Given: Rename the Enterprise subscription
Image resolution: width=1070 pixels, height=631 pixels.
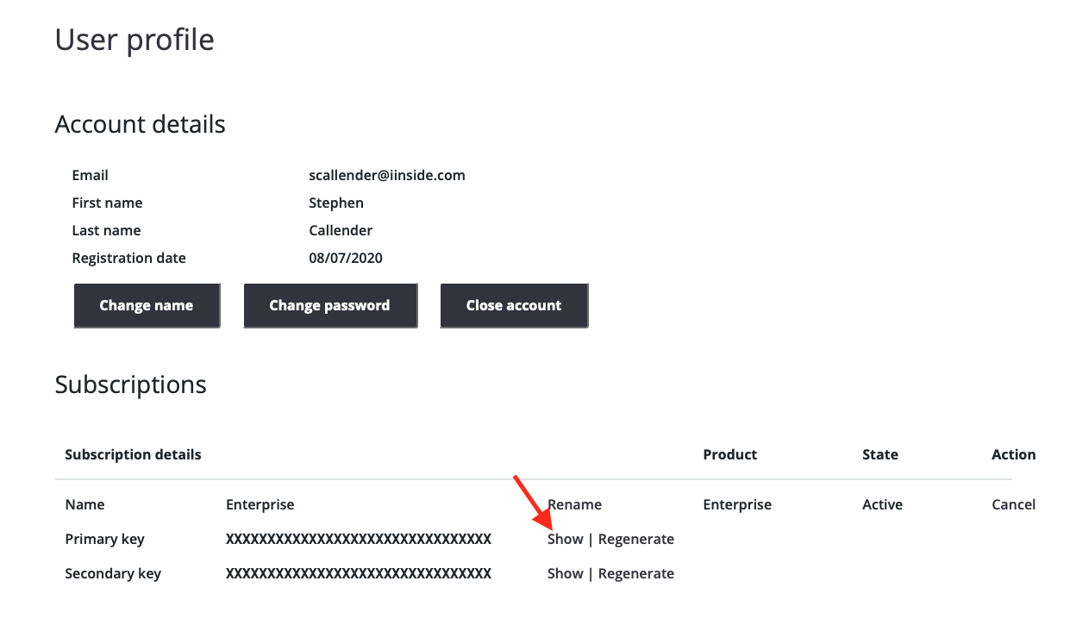Looking at the screenshot, I should pyautogui.click(x=574, y=504).
